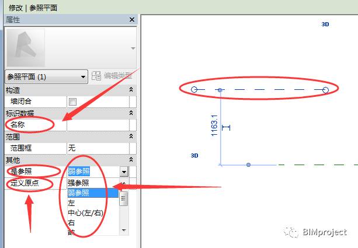Screen dimensions: 358x248
Task: Click the 1163.1 temporary dimension text
Action: coord(214,125)
